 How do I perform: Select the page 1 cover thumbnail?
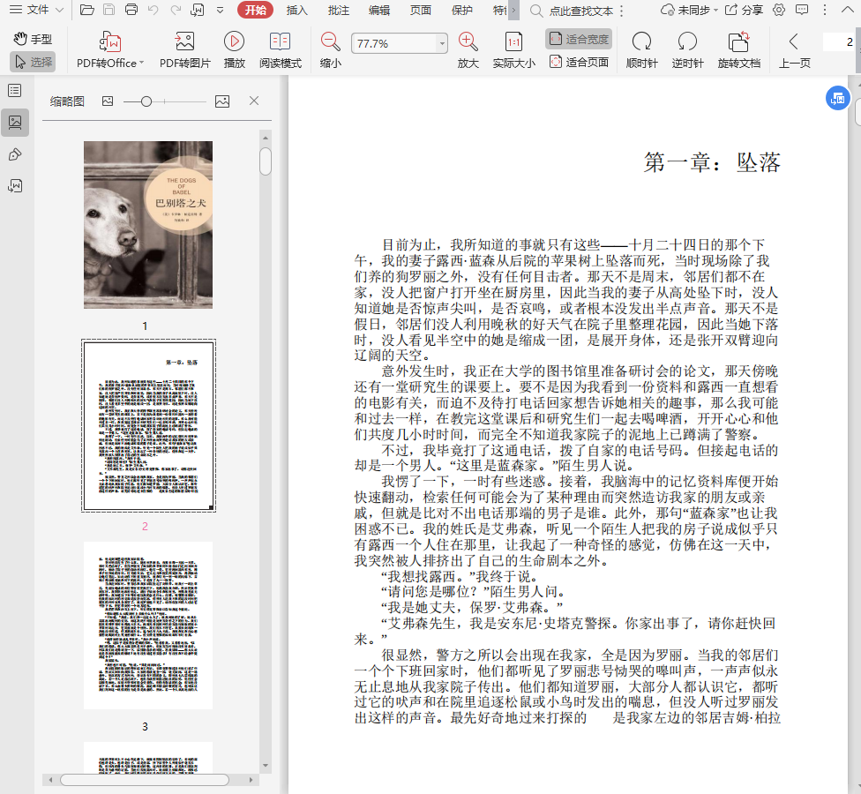click(x=148, y=225)
